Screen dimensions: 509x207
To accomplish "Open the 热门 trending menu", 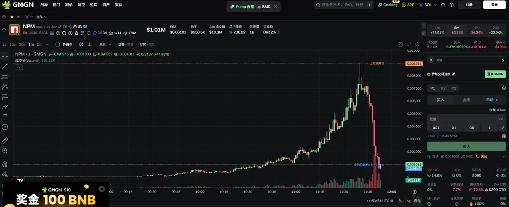I will coord(56,5).
